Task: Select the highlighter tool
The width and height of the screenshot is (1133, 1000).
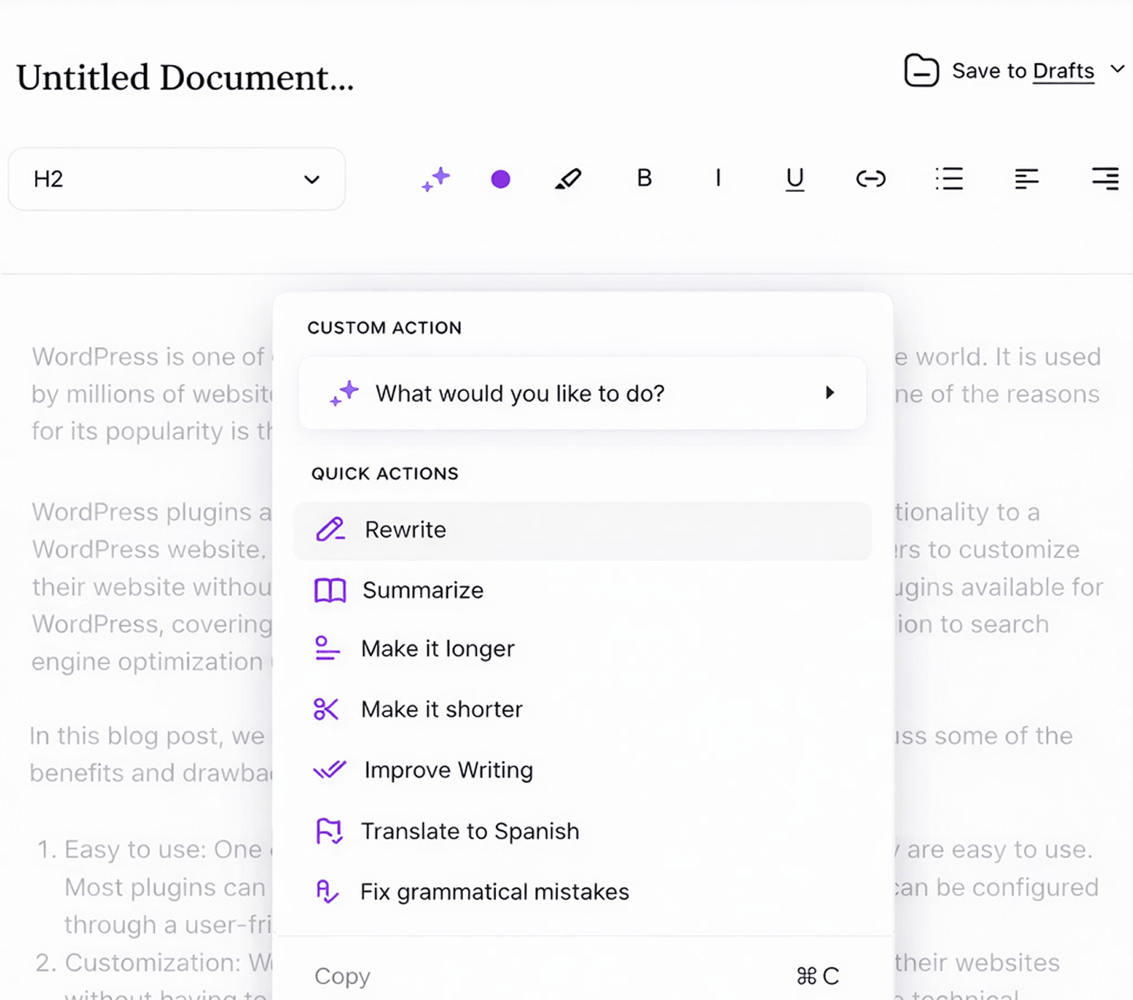Action: (x=568, y=179)
